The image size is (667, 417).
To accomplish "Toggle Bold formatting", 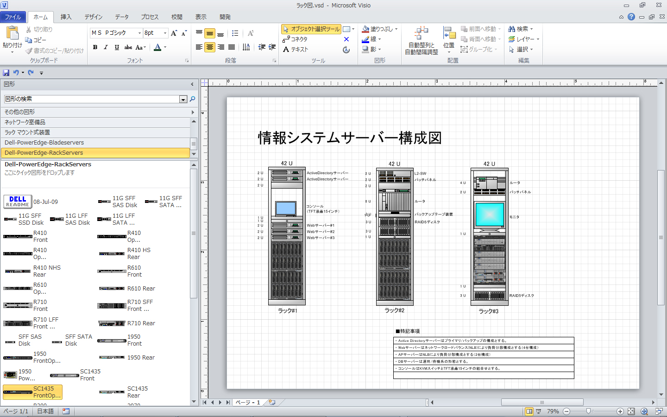I will (95, 47).
